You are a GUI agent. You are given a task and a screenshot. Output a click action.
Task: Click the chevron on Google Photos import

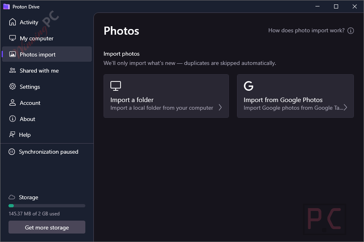tap(345, 107)
